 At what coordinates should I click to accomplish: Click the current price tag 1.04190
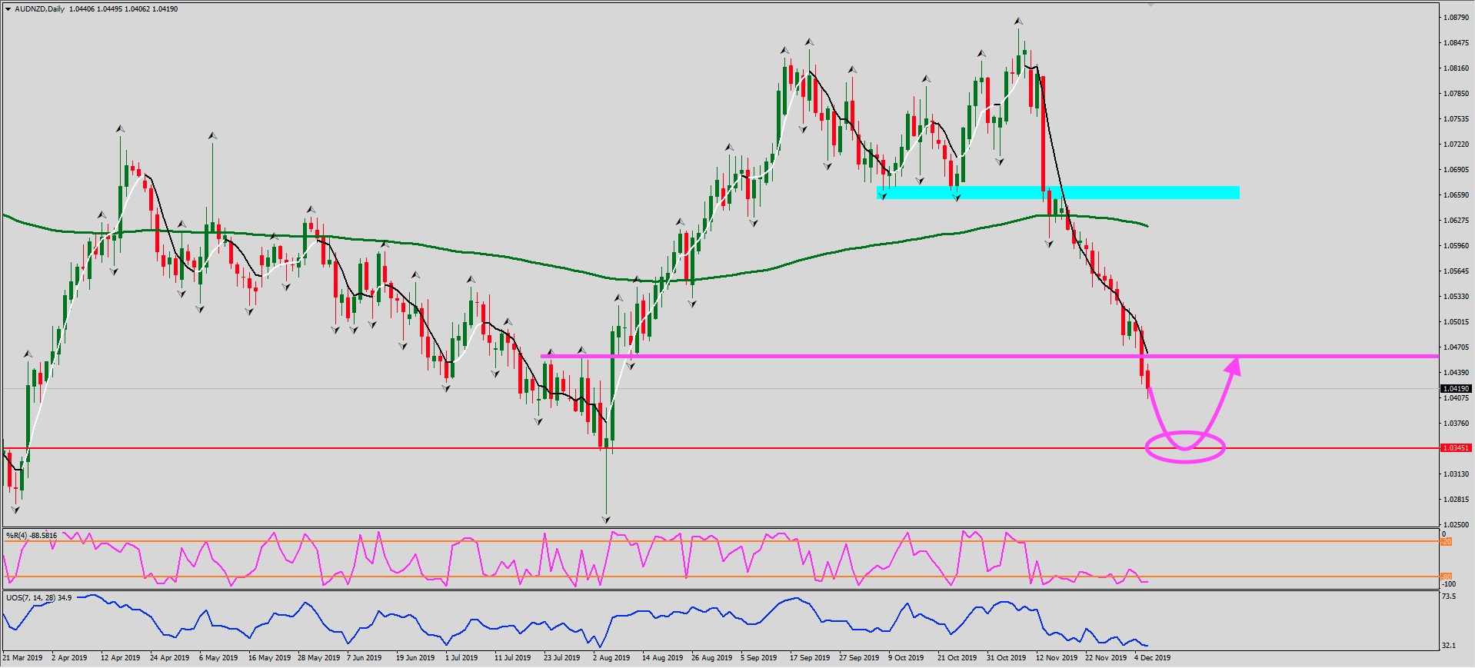(1456, 389)
